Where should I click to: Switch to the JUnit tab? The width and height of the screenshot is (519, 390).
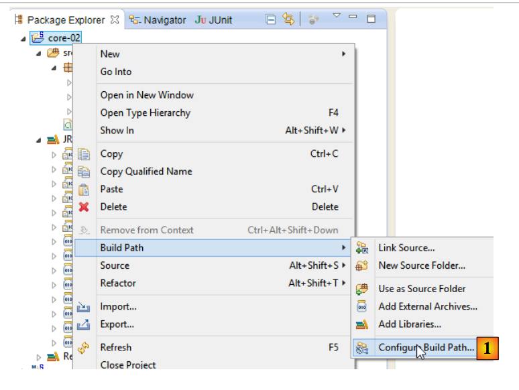coord(213,20)
